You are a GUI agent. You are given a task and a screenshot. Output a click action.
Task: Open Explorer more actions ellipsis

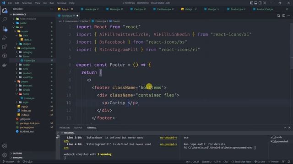click(x=51, y=9)
